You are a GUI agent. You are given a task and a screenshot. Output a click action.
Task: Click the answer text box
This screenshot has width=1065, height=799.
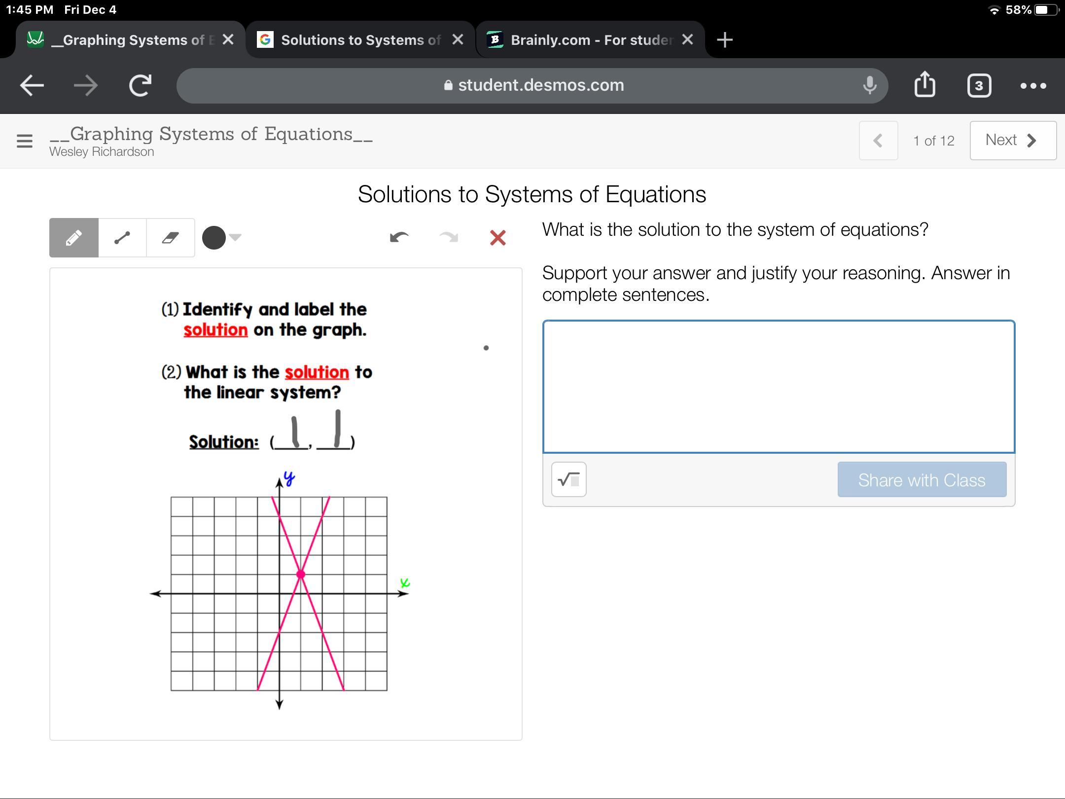(x=779, y=386)
